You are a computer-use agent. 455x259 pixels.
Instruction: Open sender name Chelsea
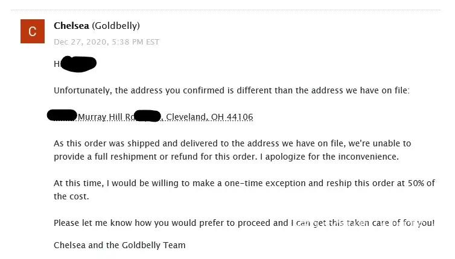coord(71,25)
